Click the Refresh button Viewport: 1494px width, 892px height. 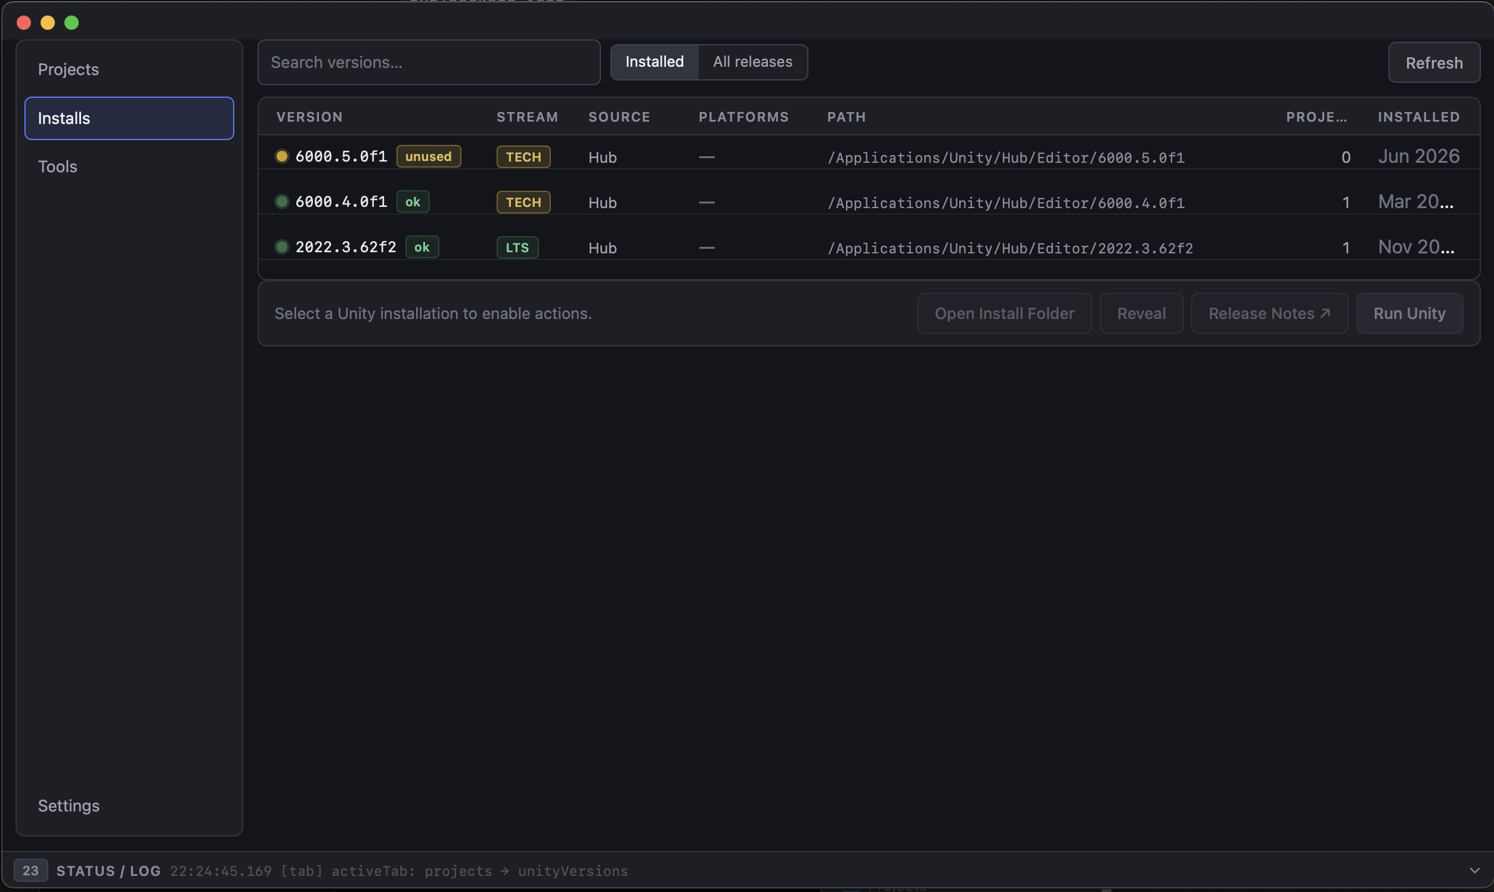click(1434, 63)
